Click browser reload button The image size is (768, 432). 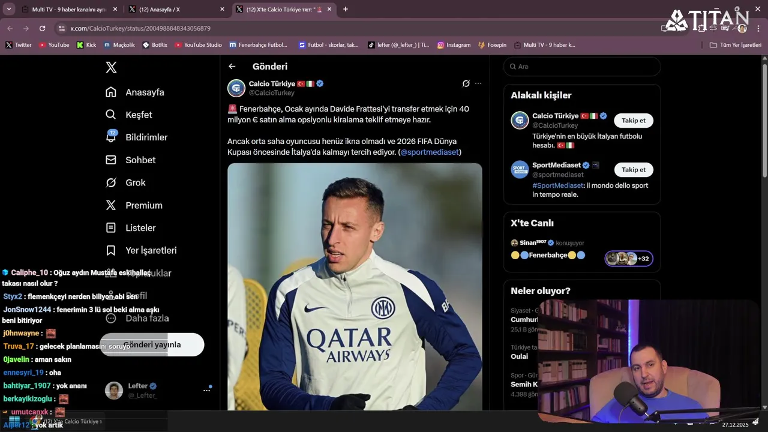click(x=42, y=28)
